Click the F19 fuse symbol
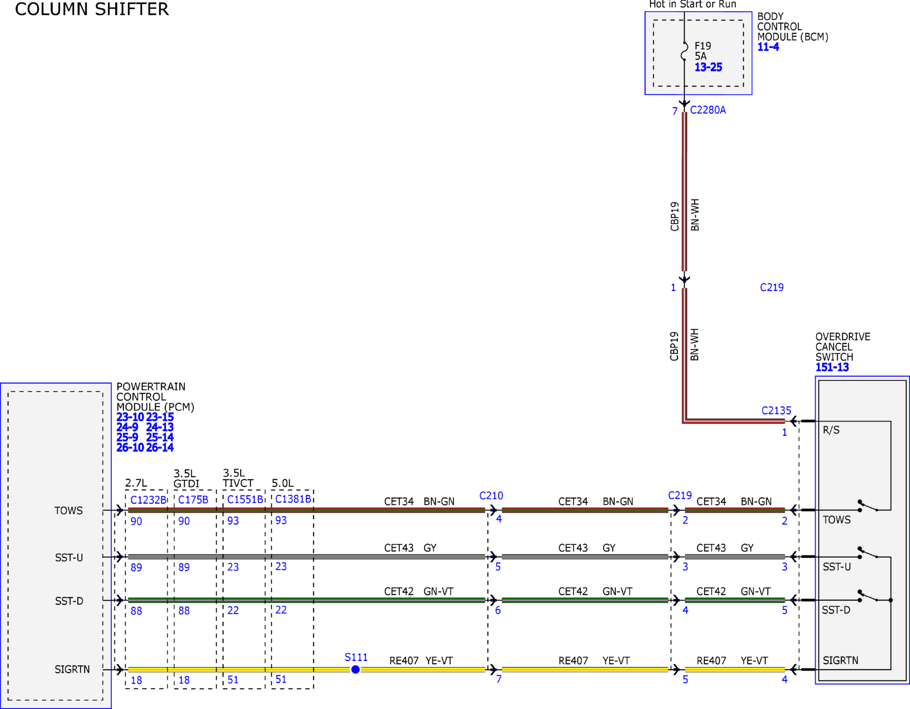 (x=684, y=51)
